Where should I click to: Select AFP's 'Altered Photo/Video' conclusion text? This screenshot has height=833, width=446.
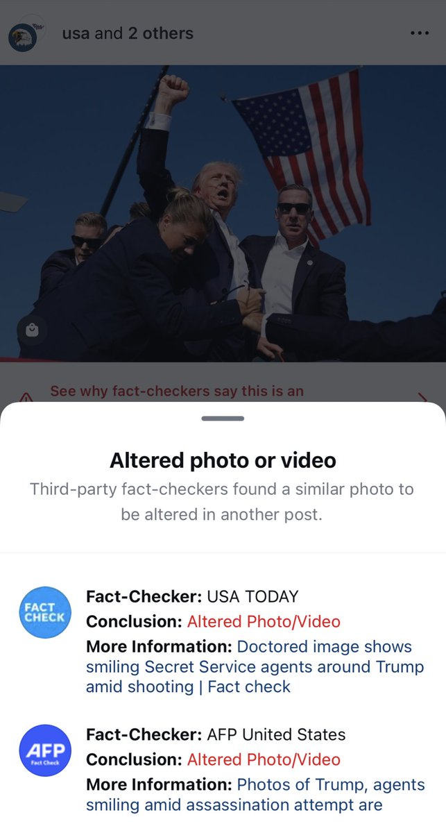[x=264, y=759]
